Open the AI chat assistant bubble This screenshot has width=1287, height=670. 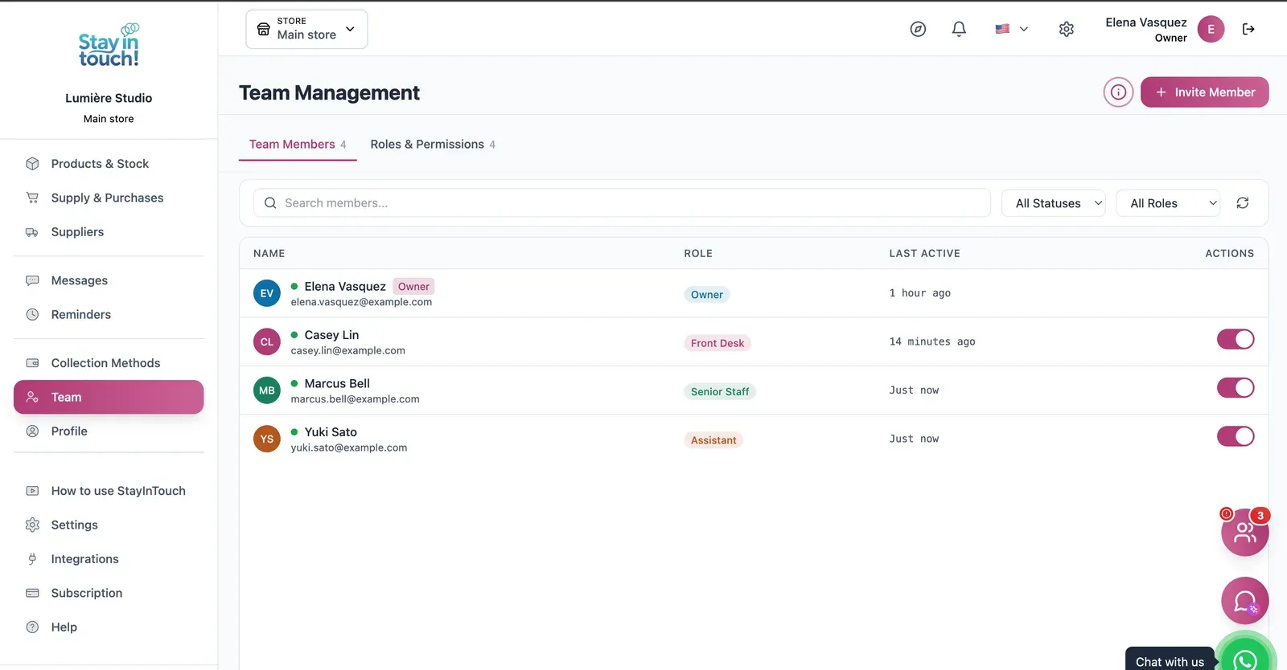click(1244, 601)
